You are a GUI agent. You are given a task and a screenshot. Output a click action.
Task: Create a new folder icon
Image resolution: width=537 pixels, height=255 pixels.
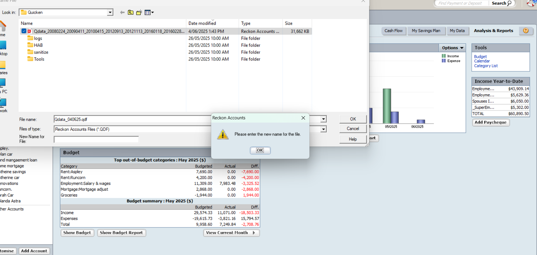coord(139,12)
